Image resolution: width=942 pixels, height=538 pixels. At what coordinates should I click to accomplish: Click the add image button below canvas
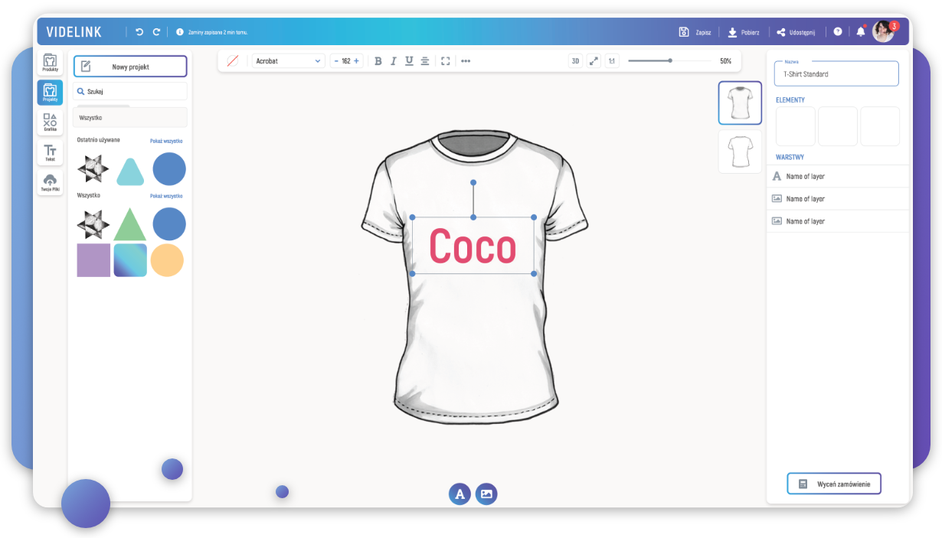[486, 494]
